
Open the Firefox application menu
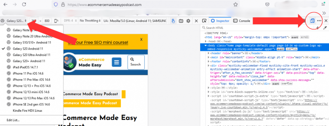pos(323,4)
